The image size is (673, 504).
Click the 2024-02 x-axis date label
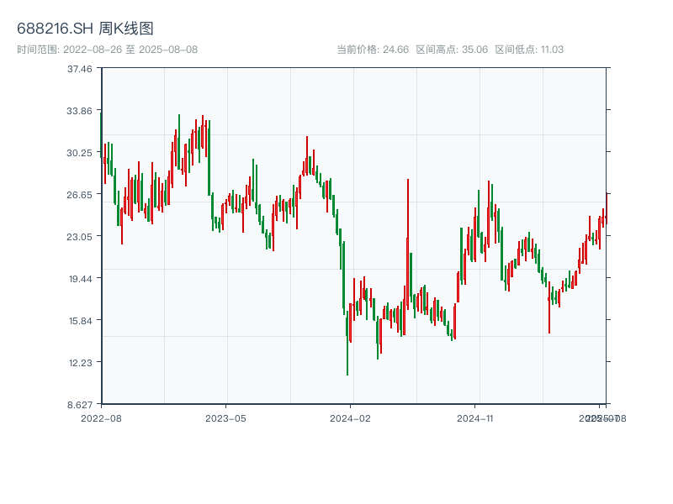[x=351, y=417]
